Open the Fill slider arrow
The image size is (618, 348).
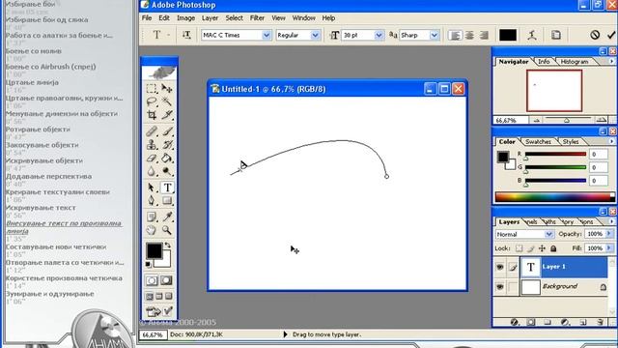(x=609, y=248)
